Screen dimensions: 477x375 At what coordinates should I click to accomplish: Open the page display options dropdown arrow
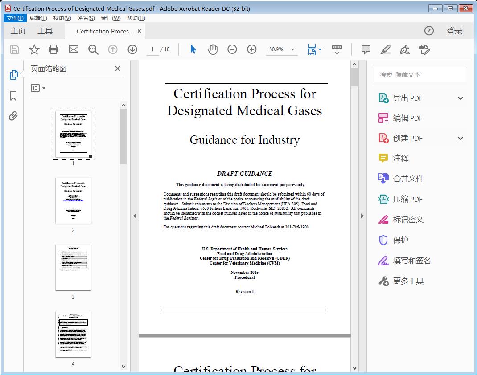(x=319, y=49)
